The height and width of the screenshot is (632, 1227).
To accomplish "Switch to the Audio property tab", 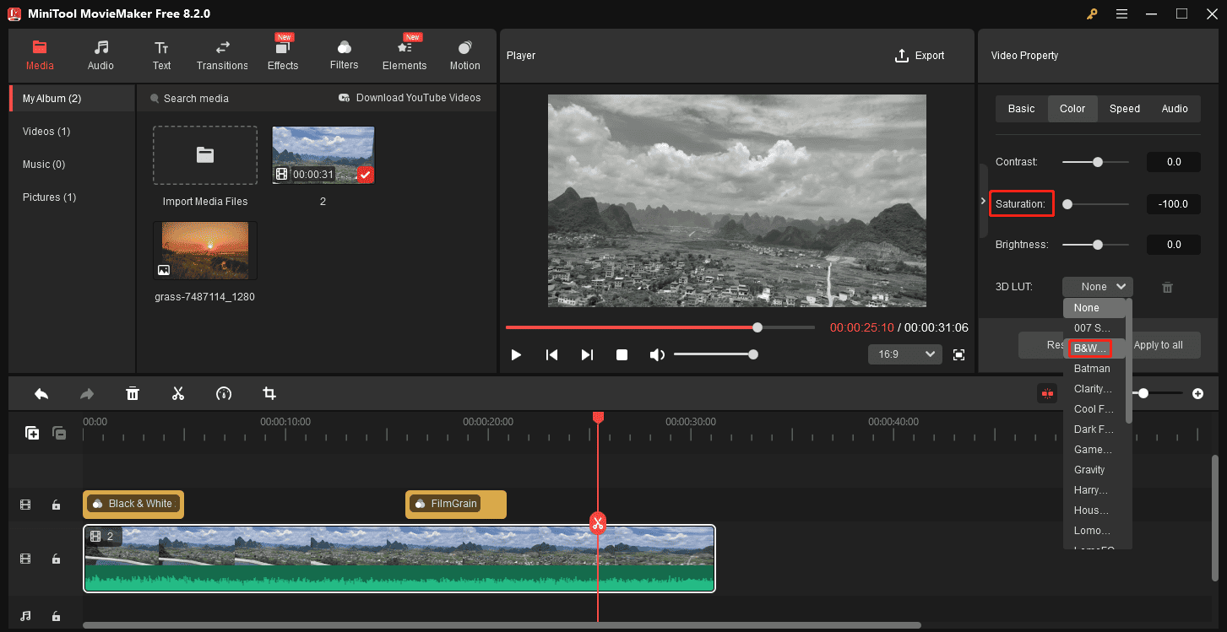I will coord(1175,109).
